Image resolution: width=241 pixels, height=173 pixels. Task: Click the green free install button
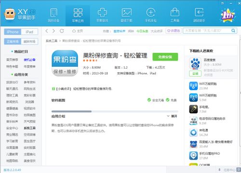click(165, 57)
